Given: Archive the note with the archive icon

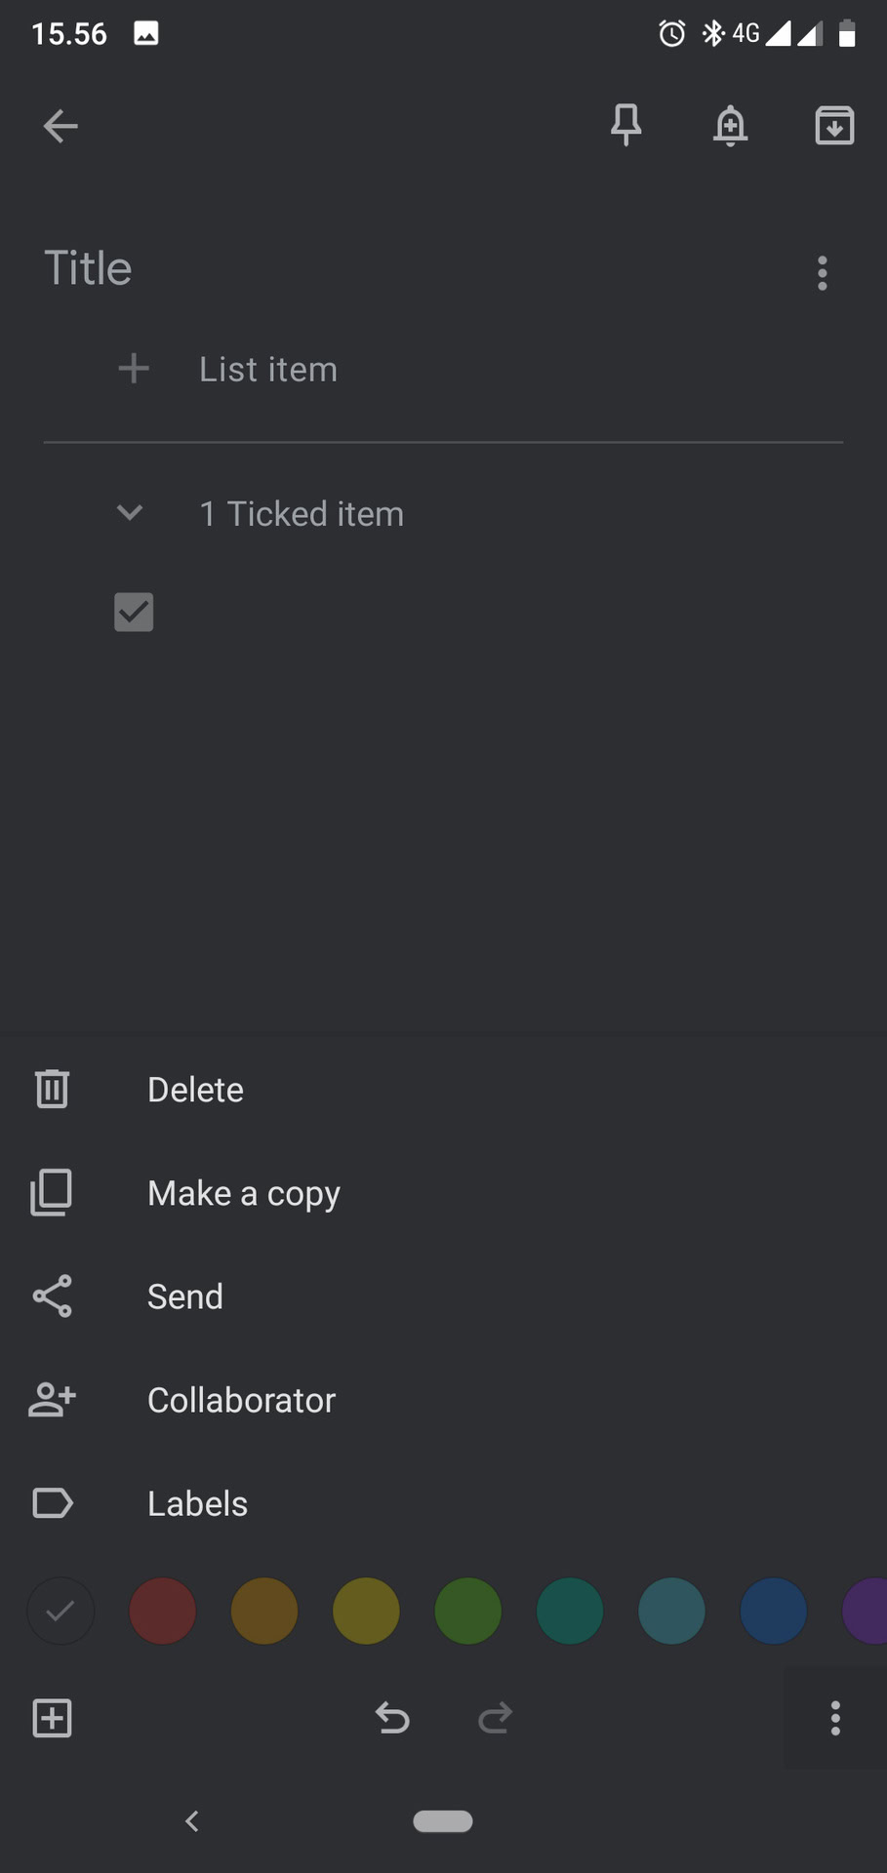Looking at the screenshot, I should (x=834, y=126).
